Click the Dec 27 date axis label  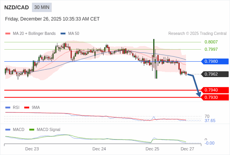tap(188, 149)
